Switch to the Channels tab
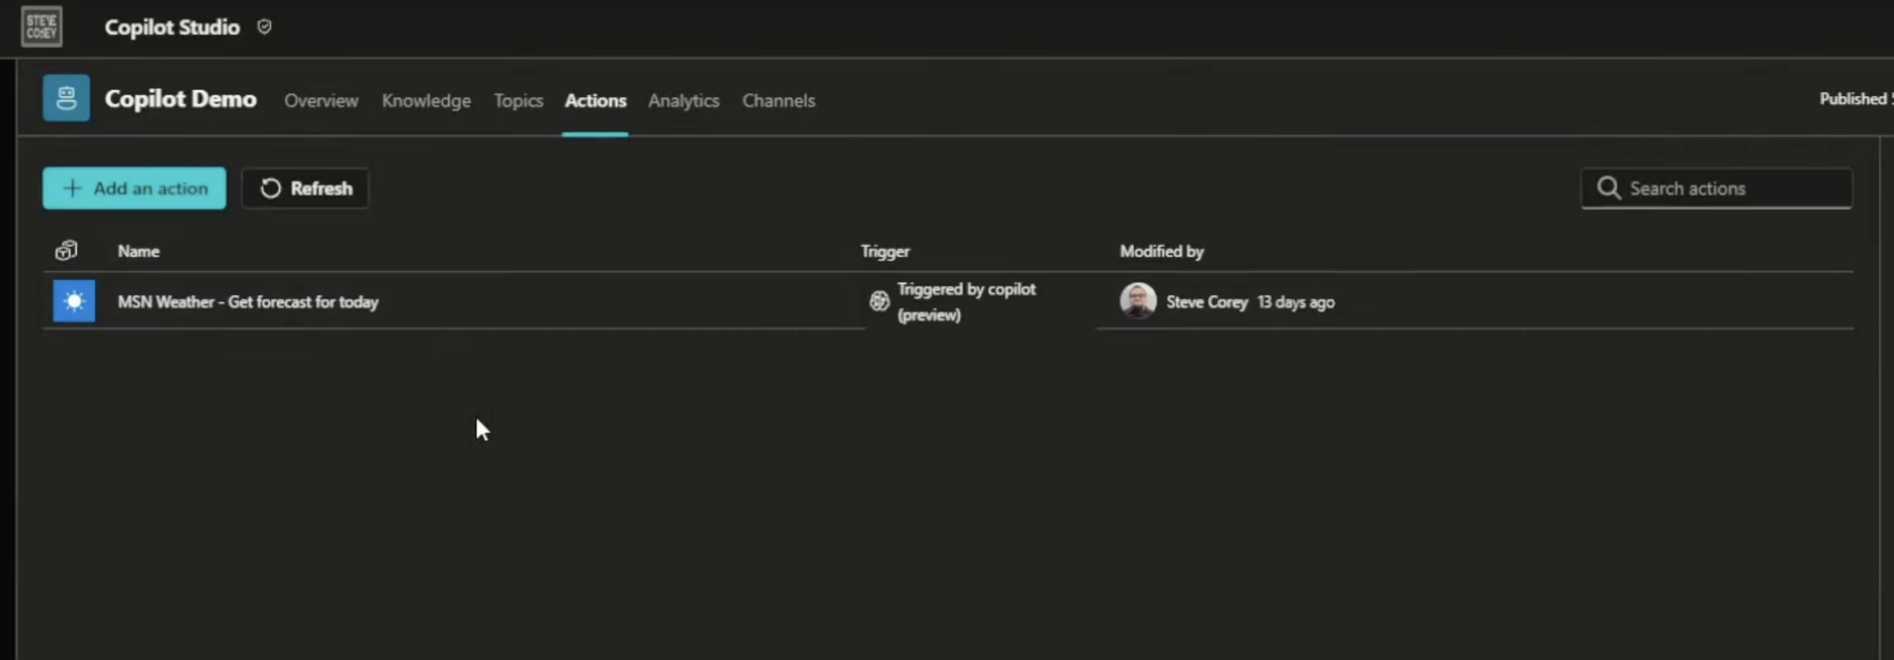 778,101
